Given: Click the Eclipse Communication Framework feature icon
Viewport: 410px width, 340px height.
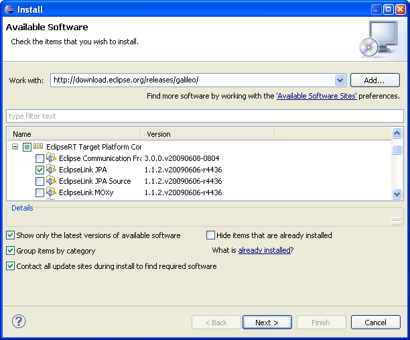Looking at the screenshot, I should point(51,158).
